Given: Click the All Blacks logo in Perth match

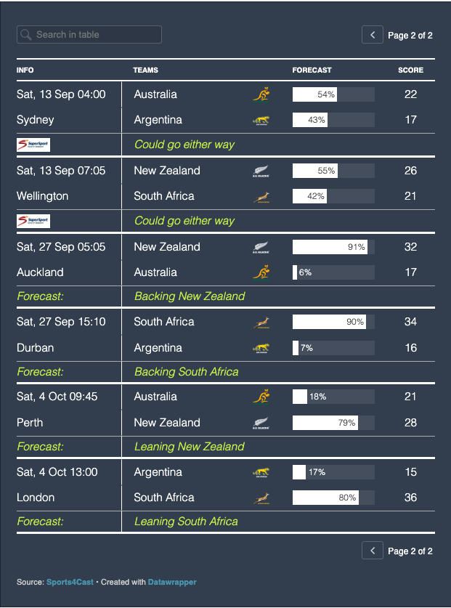Looking at the screenshot, I should click(x=261, y=423).
